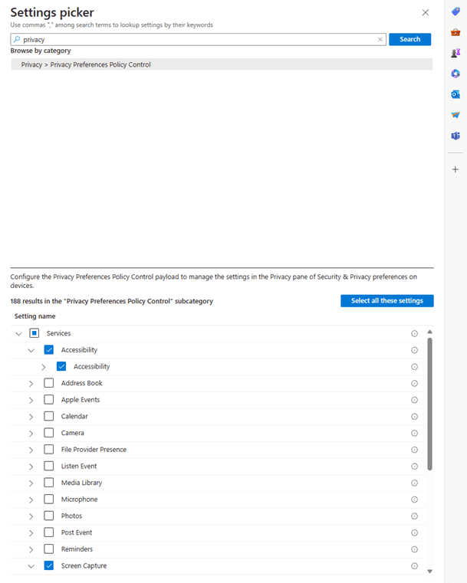Open the Shopping tag icon in sidebar
Image resolution: width=467 pixels, height=583 pixels.
click(x=455, y=11)
